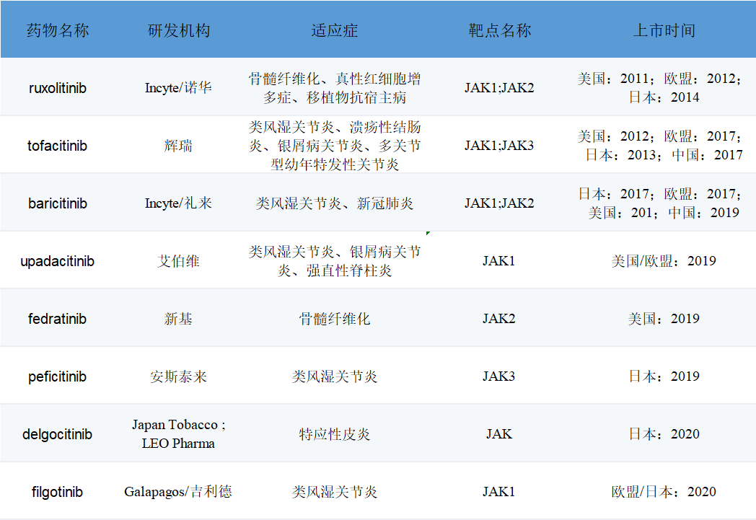Click delgocitinib's JAK target cell
Screen dimensions: 756x520
(x=499, y=434)
